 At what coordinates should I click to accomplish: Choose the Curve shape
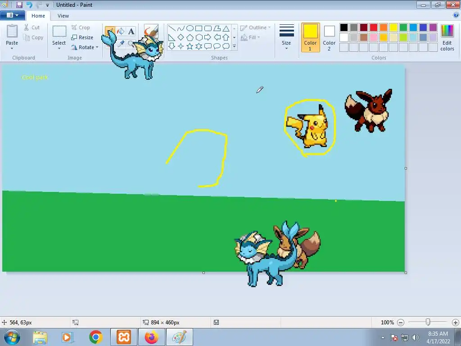click(x=181, y=28)
